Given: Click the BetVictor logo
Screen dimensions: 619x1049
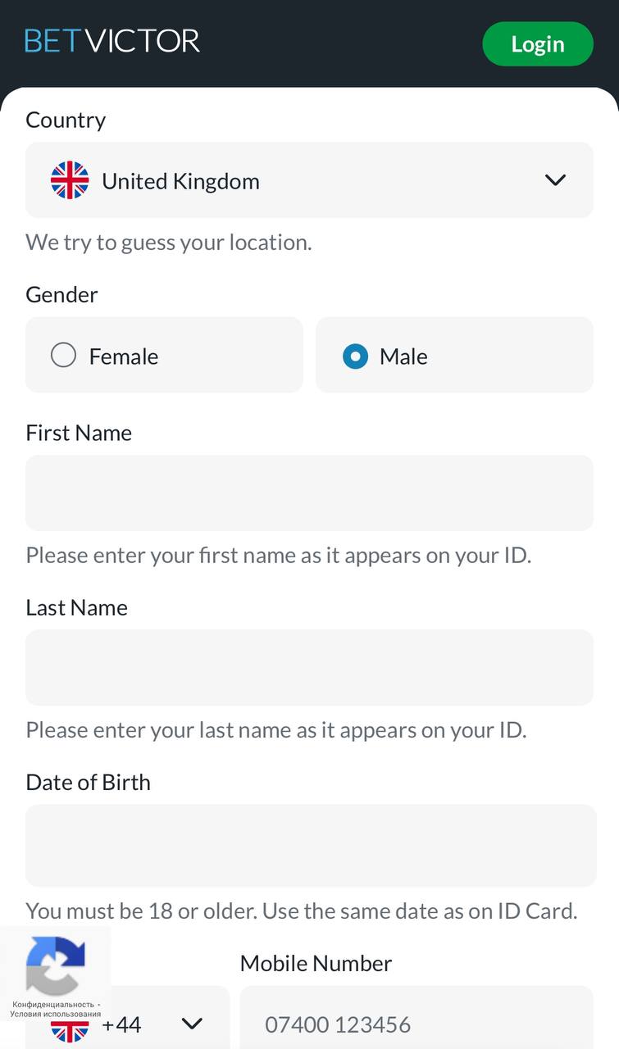Looking at the screenshot, I should pos(112,41).
